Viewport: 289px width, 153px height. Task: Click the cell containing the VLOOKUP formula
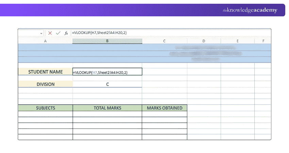click(x=107, y=72)
